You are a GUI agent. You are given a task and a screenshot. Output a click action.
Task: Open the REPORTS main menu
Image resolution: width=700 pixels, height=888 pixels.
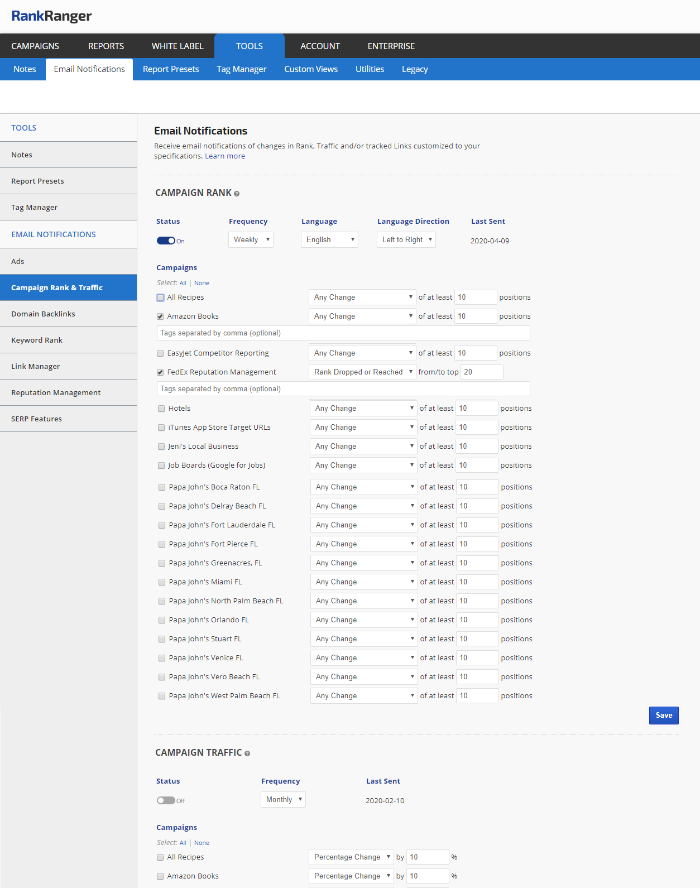106,46
